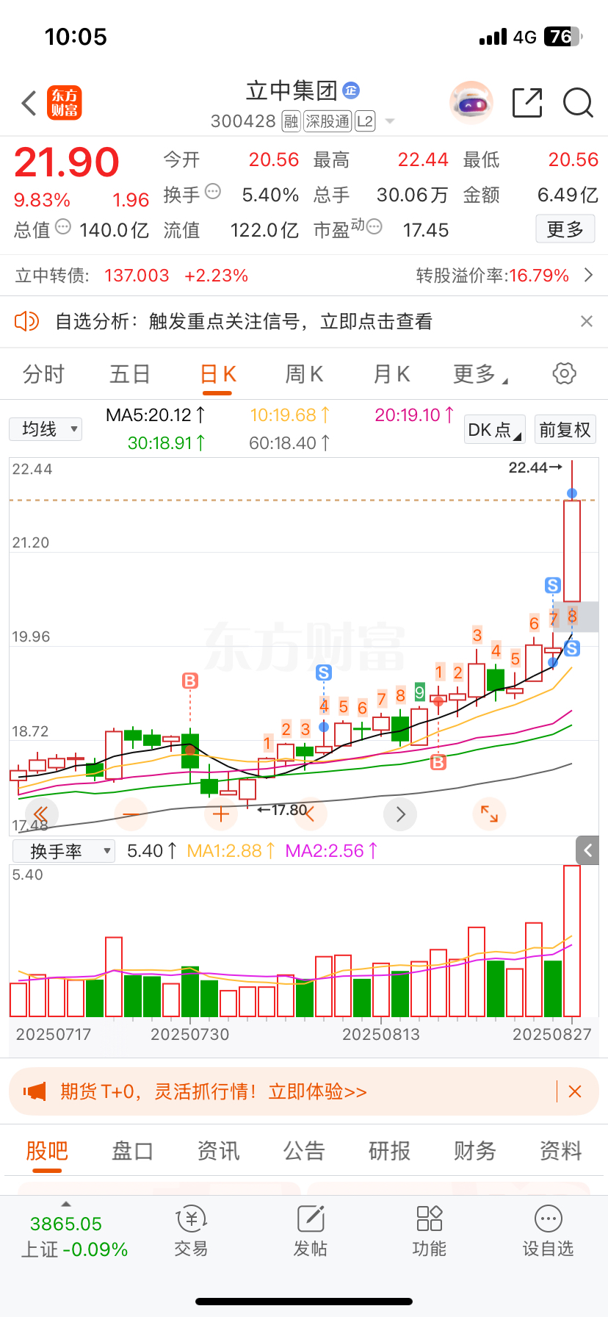Image resolution: width=608 pixels, height=1317 pixels.
Task: Select the 股吧 tab
Action: 47,1151
